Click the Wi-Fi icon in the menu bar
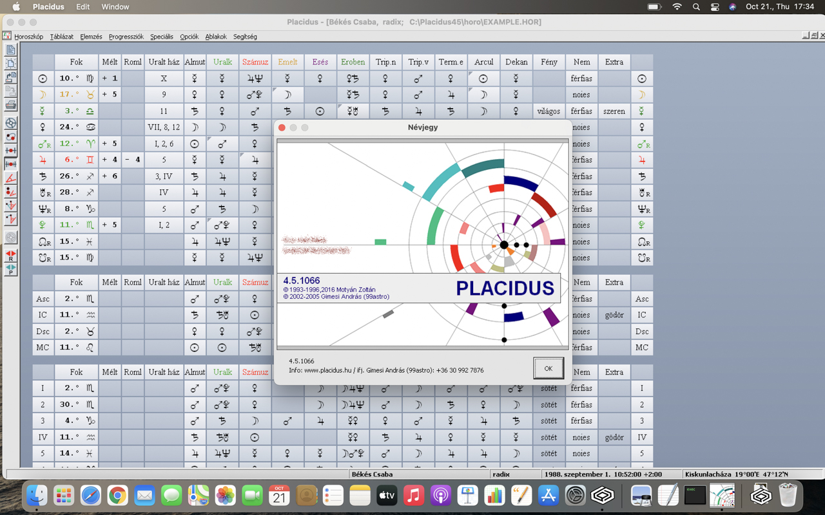Viewport: 825px width, 515px height. coord(677,7)
